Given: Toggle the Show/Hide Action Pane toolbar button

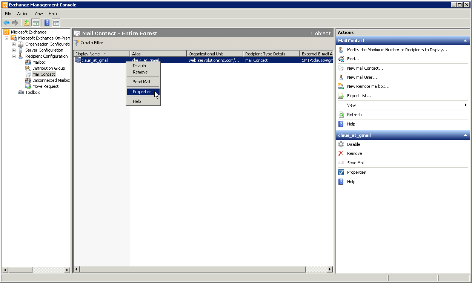Looking at the screenshot, I should [56, 23].
